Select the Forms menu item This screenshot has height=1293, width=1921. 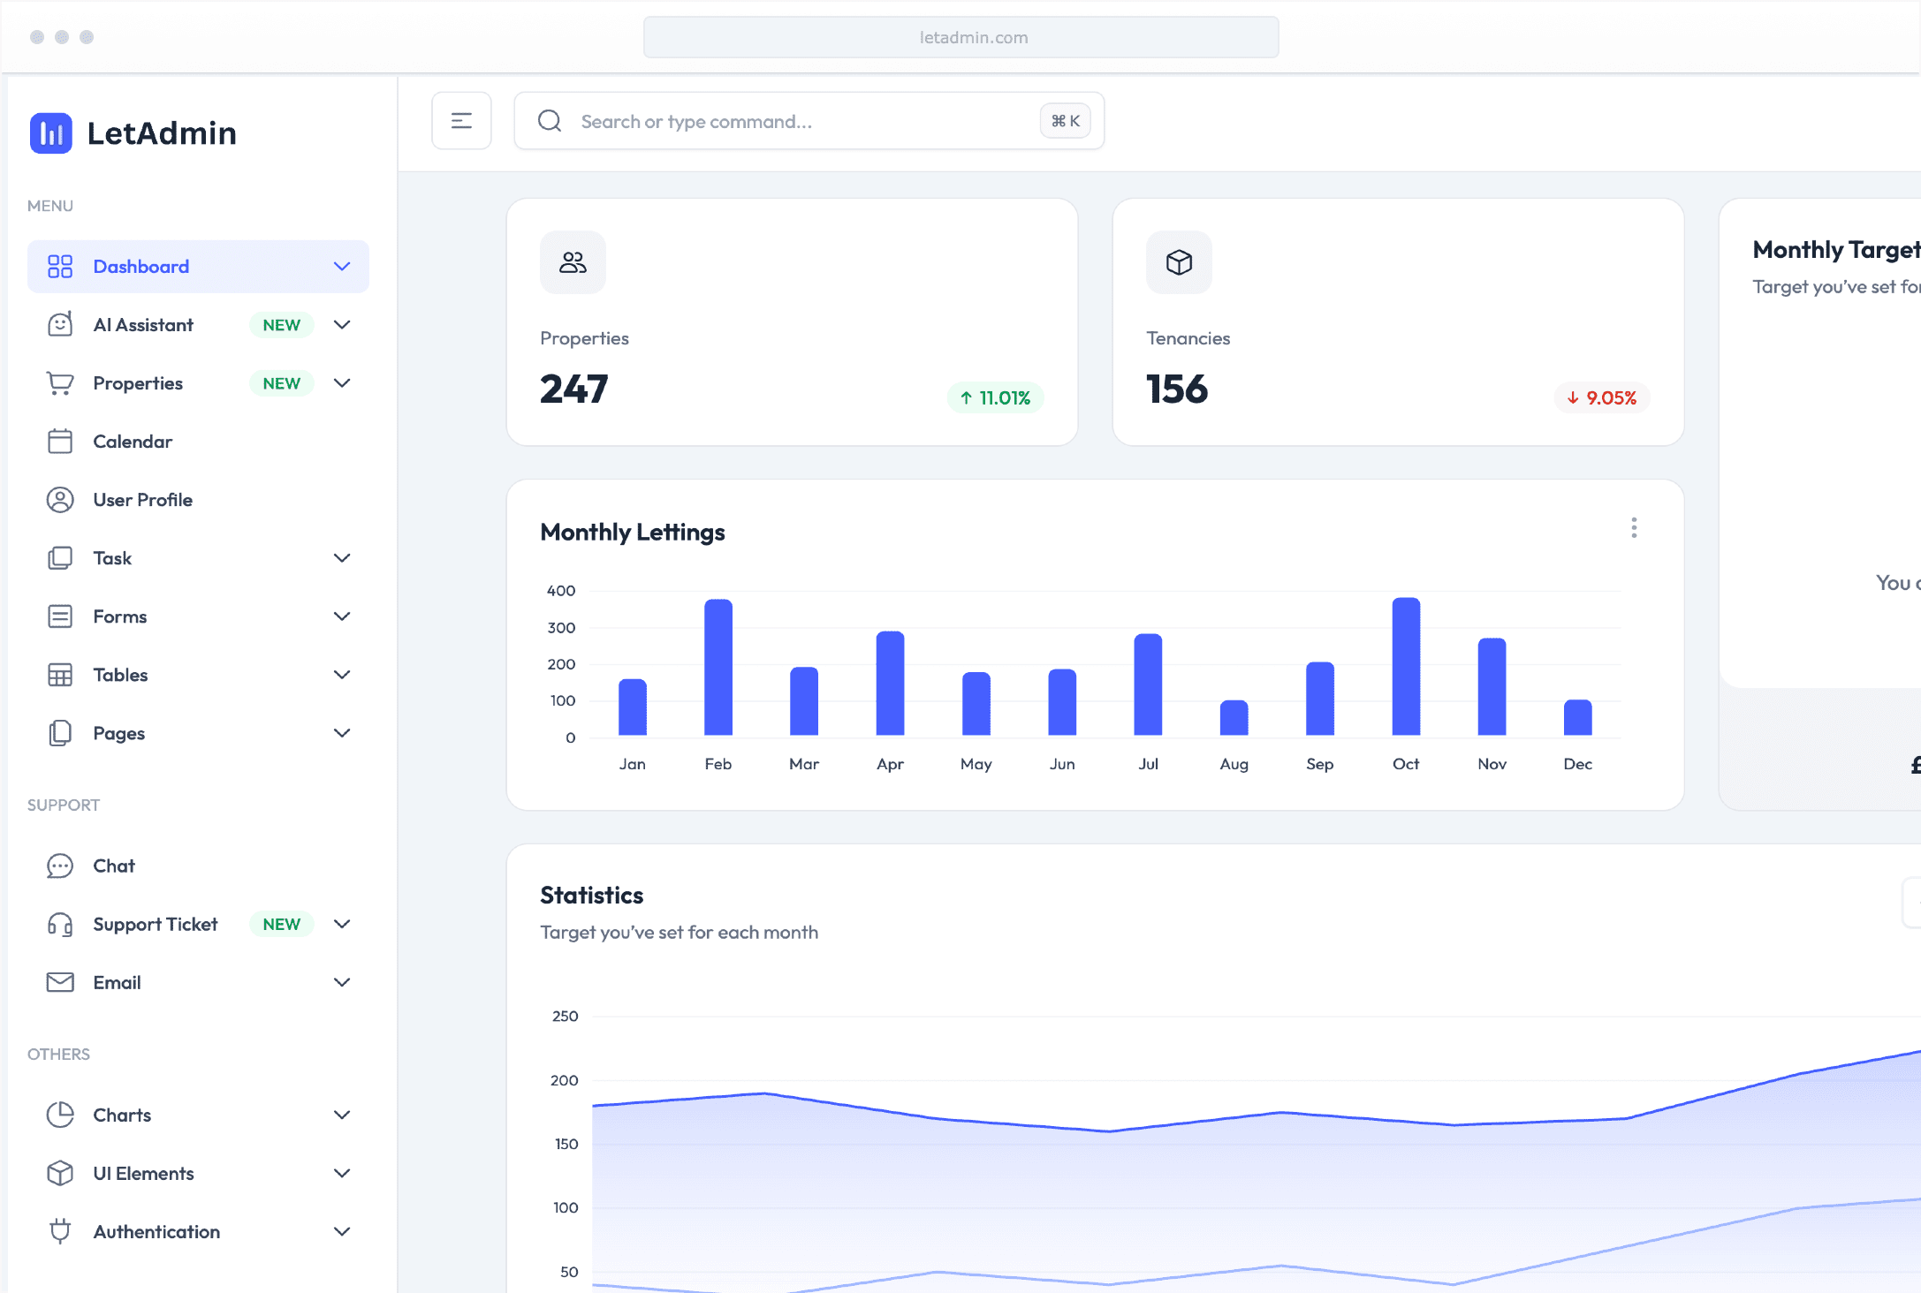(120, 616)
